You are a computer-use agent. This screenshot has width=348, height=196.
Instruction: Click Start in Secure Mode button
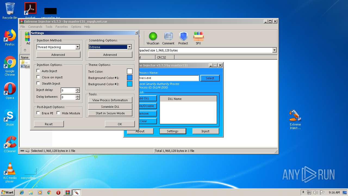110,113
